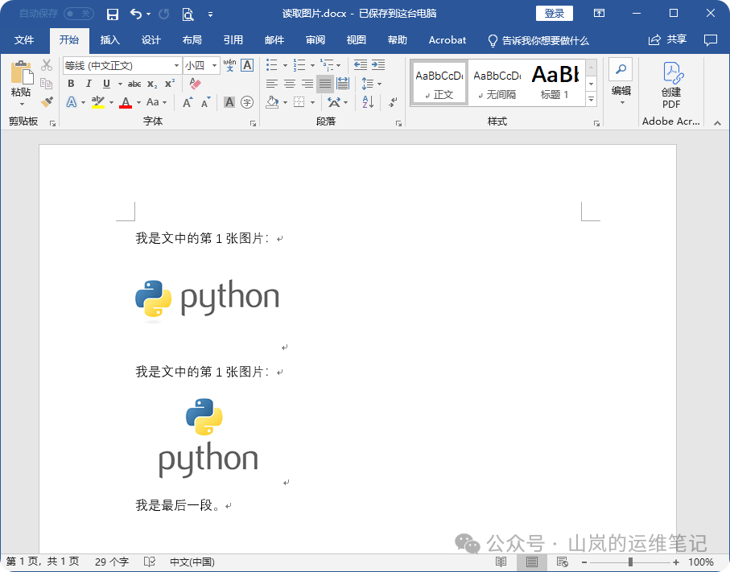Expand the underline style dropdown arrow
Image resolution: width=730 pixels, height=572 pixels.
click(x=120, y=84)
